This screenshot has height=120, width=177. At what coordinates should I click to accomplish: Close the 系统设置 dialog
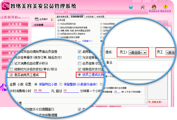(145, 10)
